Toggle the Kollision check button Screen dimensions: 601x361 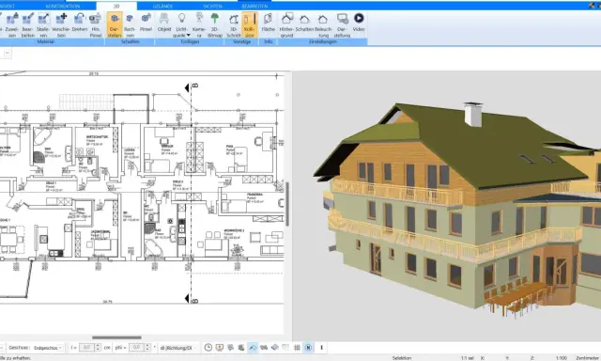(250, 25)
